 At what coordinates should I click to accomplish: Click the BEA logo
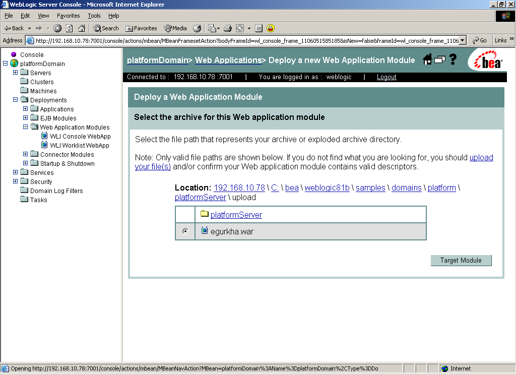[489, 60]
